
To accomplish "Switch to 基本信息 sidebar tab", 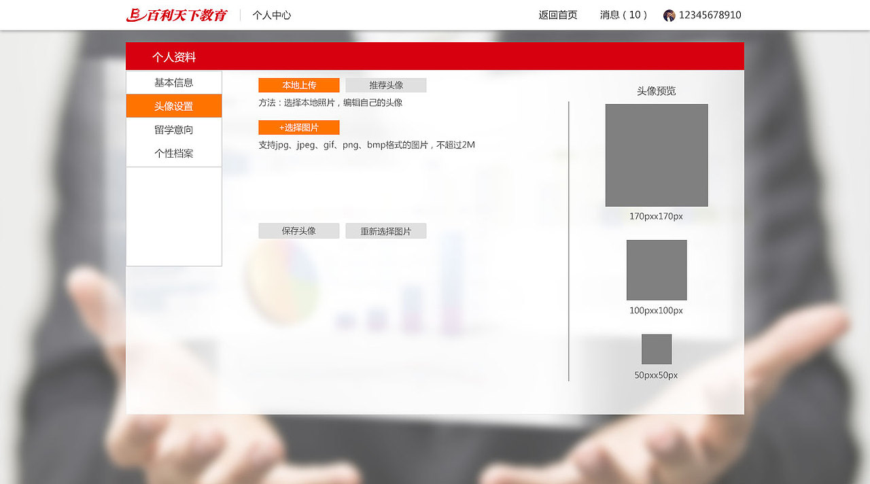I will pos(173,82).
